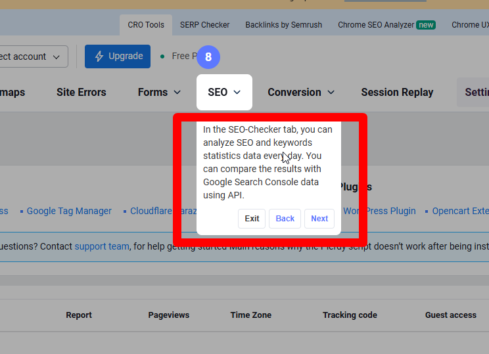Open the Opencart Extension link
The height and width of the screenshot is (354, 489).
point(460,211)
